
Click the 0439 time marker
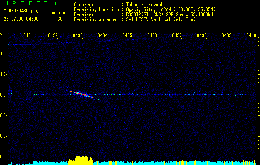click(x=227, y=35)
